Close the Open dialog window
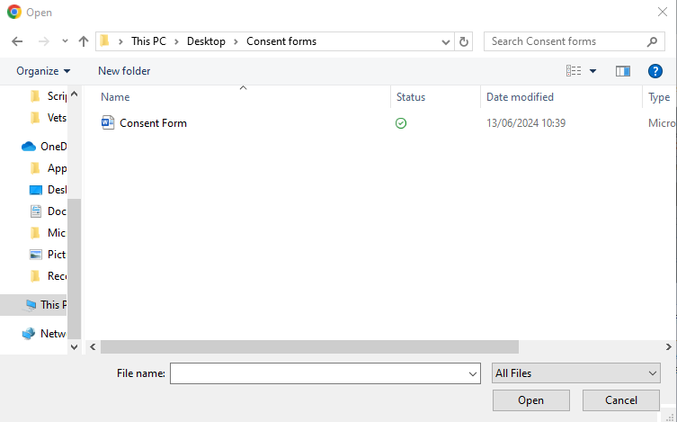677x422 pixels. pos(663,12)
